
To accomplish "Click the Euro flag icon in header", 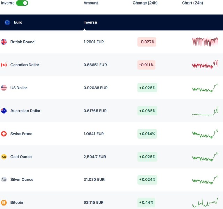I will pyautogui.click(x=7, y=22).
